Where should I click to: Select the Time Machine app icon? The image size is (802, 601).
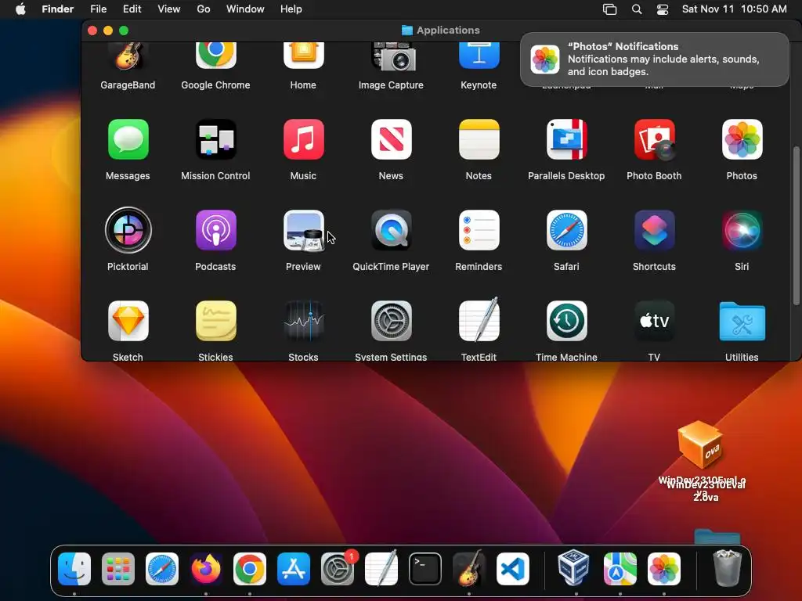click(566, 321)
